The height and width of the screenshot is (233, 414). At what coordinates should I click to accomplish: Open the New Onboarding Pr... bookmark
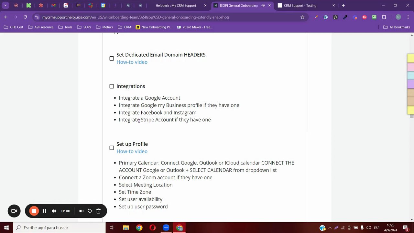pos(154,27)
